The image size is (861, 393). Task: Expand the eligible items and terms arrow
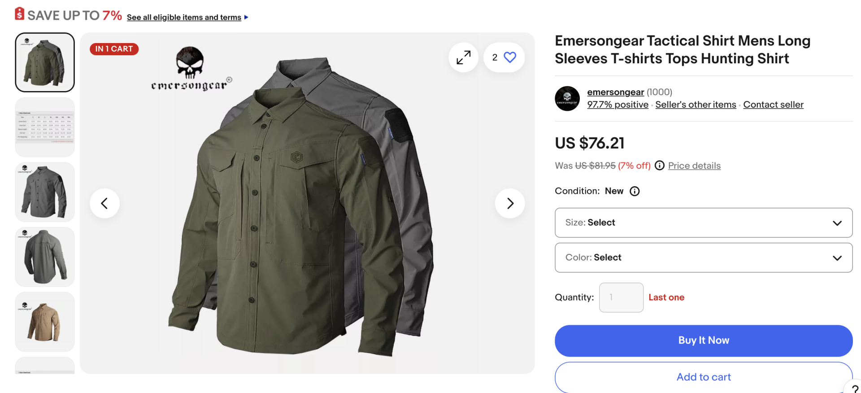(x=246, y=17)
